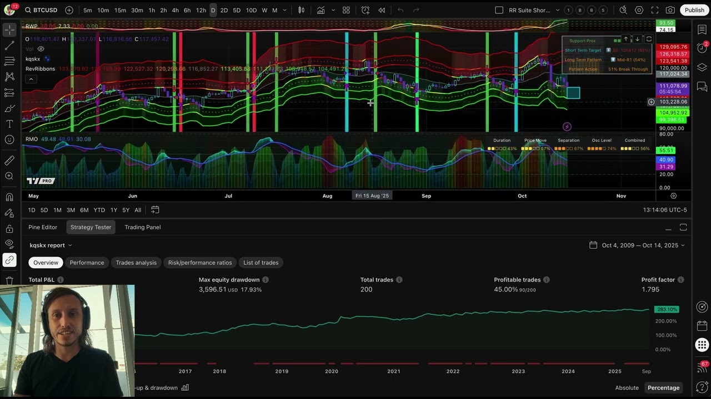This screenshot has height=399, width=711.
Task: Select the Overview report tab
Action: tap(46, 263)
